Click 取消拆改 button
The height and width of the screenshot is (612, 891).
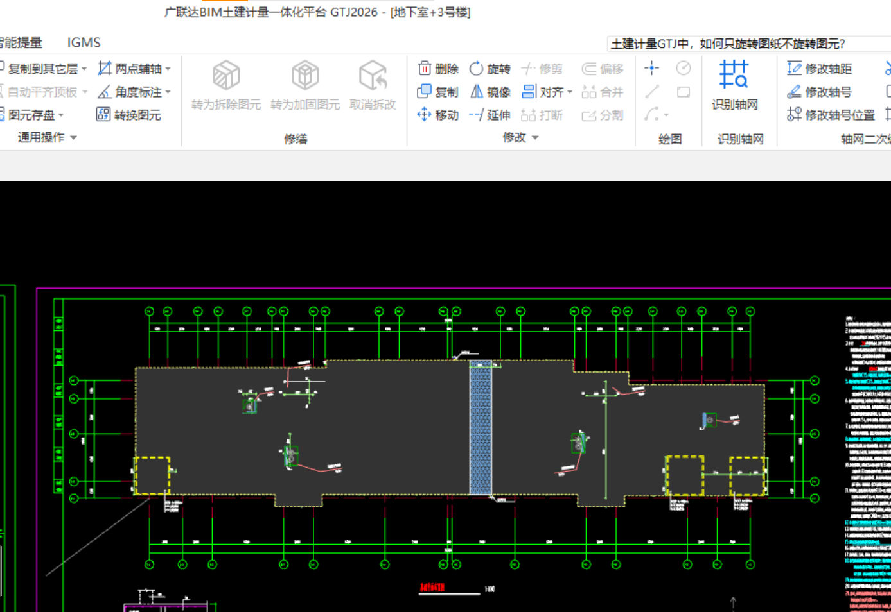[373, 85]
